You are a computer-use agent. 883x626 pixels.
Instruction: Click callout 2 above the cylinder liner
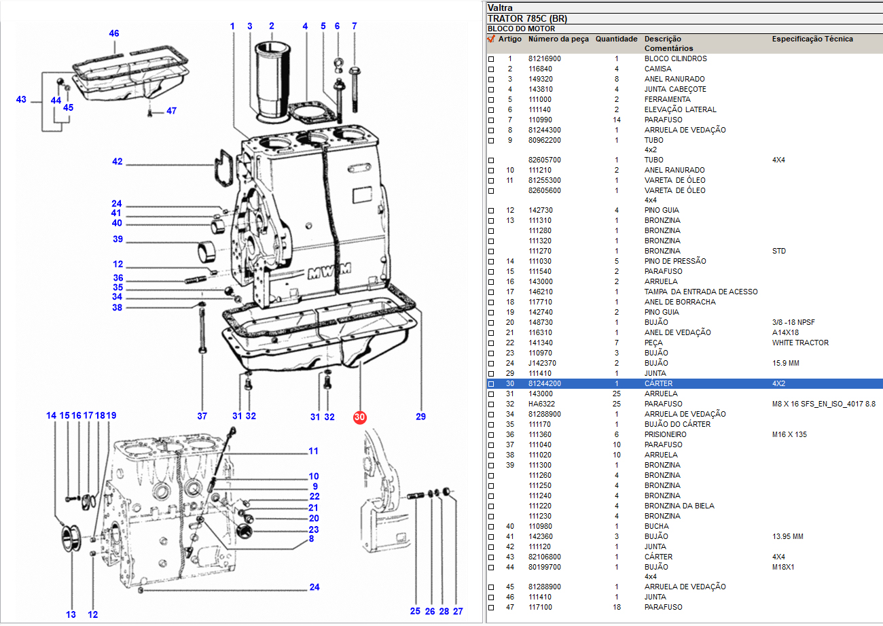coord(271,26)
